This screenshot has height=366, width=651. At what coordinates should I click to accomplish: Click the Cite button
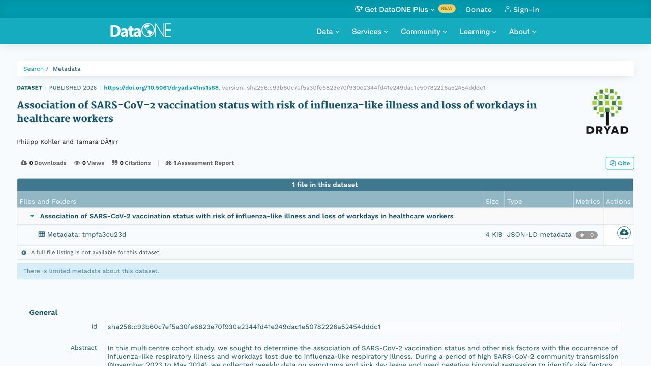click(x=619, y=163)
